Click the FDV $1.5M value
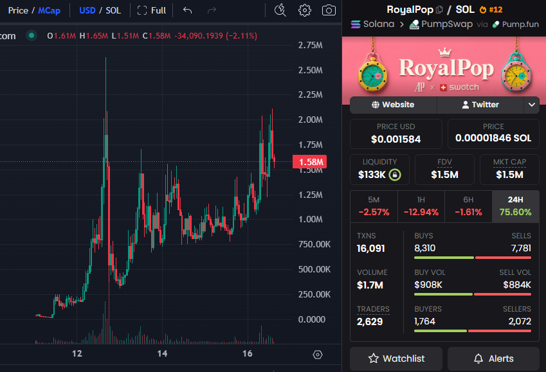This screenshot has height=372, width=546. coord(444,174)
